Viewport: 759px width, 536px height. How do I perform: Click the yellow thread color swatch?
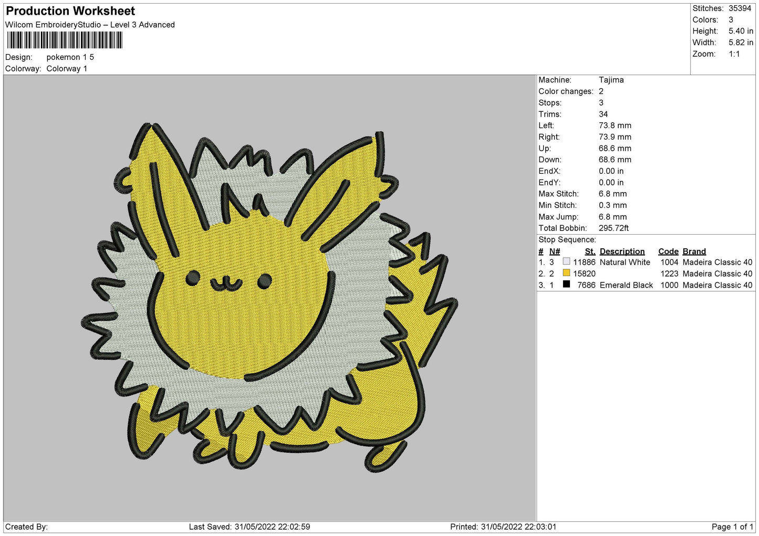(566, 273)
